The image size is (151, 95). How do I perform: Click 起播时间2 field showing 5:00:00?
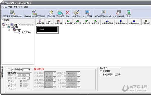click(x=49, y=77)
